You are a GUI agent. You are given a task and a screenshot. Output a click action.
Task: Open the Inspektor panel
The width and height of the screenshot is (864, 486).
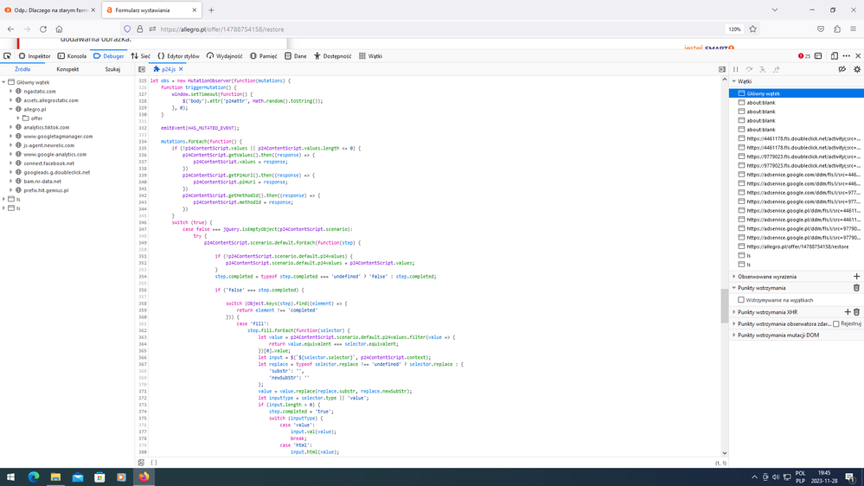(x=35, y=55)
